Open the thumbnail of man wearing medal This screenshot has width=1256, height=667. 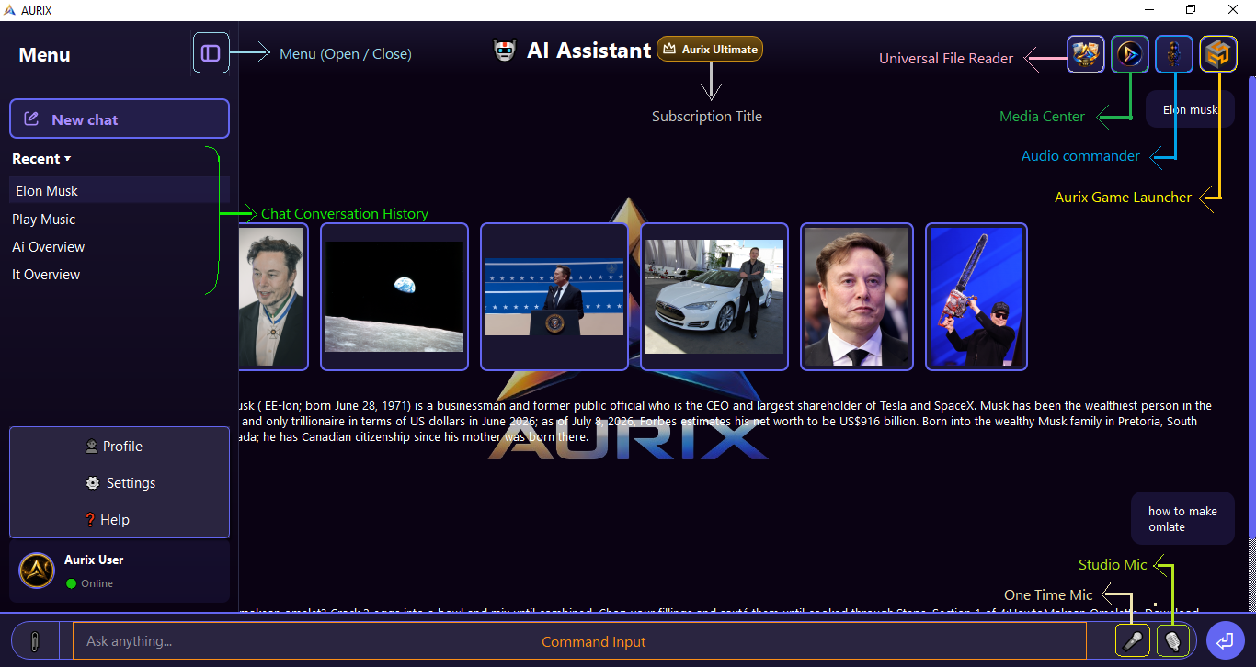273,297
